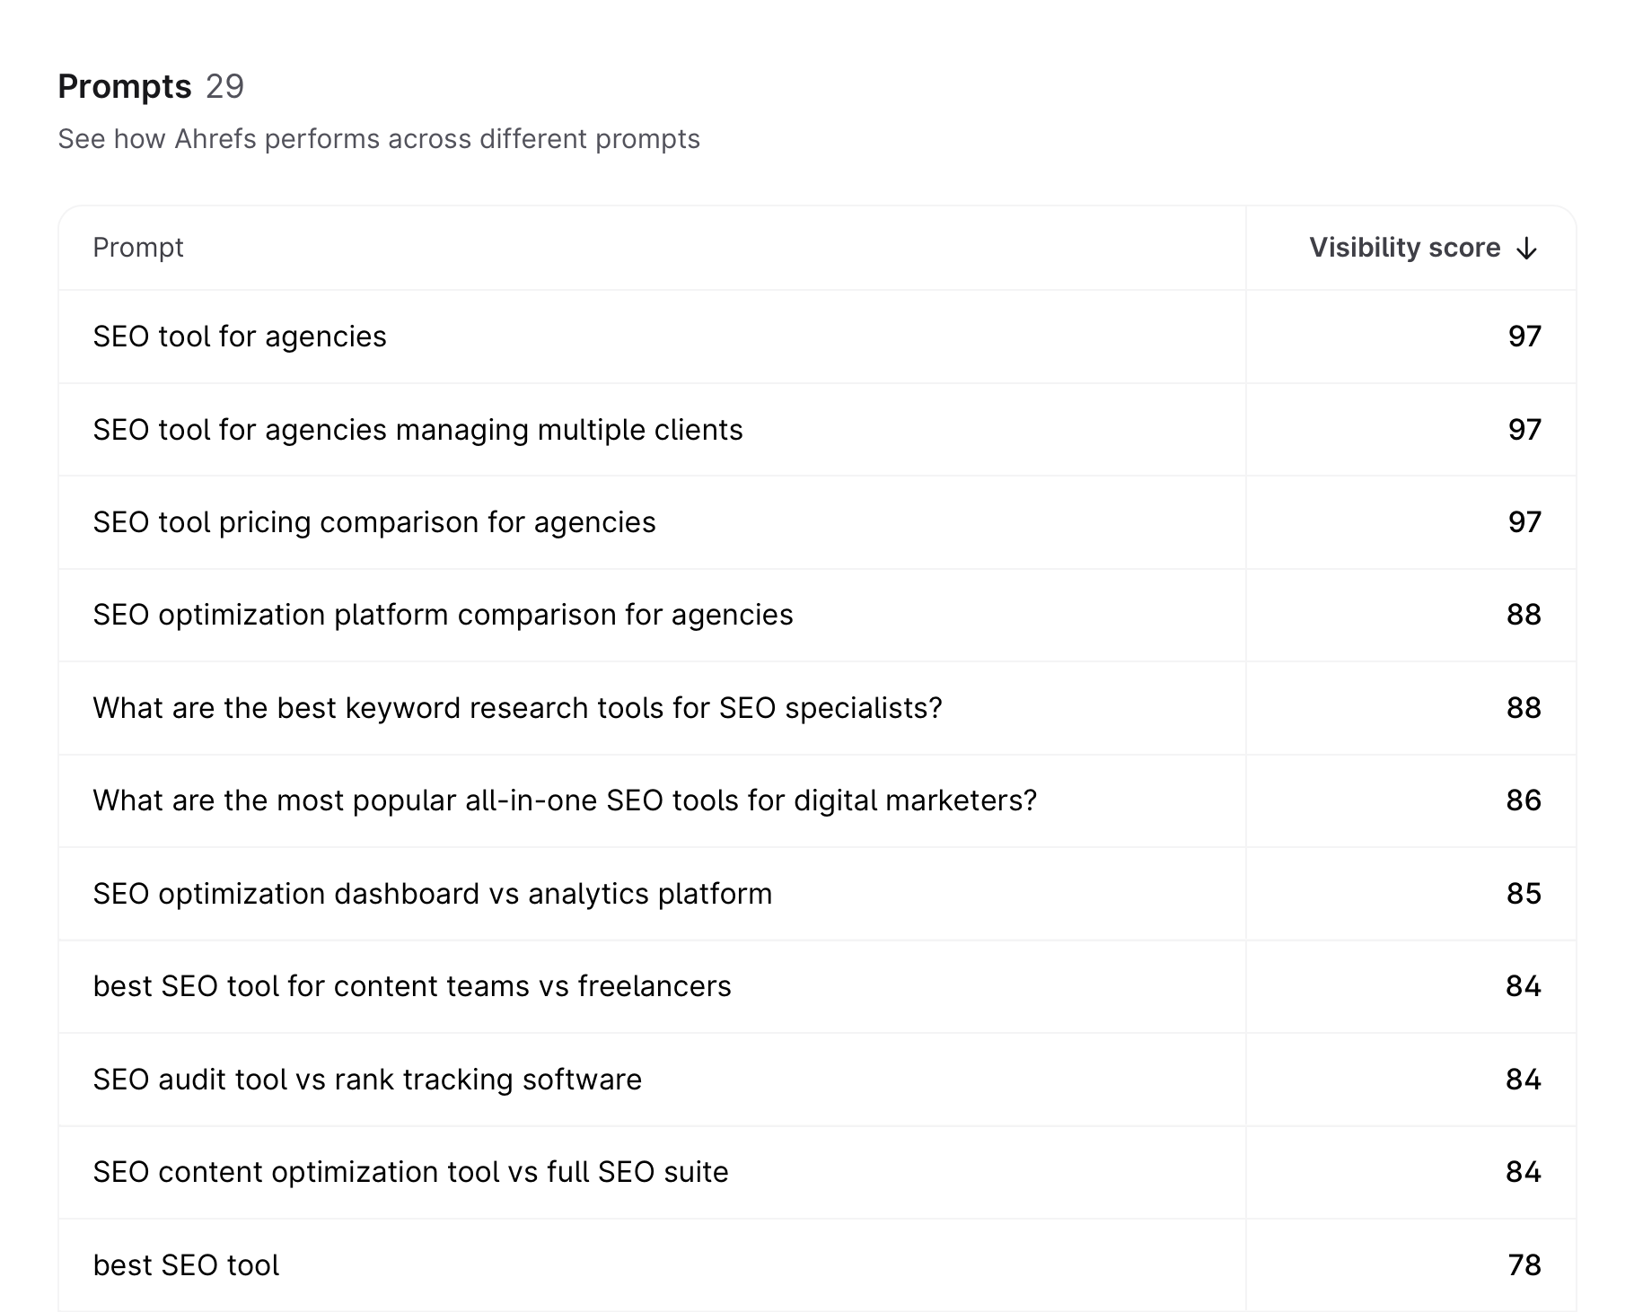Open 'SEO tool pricing comparison for agencies' row
1634x1312 pixels.
click(374, 522)
